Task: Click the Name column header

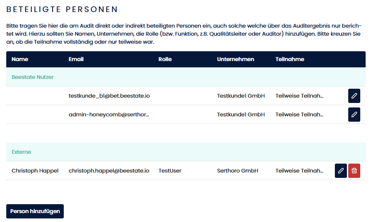Action: [20, 59]
